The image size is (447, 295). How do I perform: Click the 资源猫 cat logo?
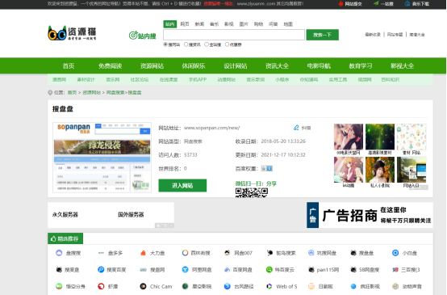click(x=72, y=33)
